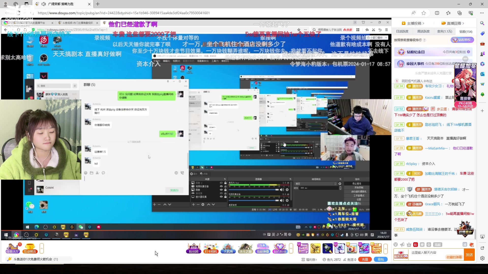Open the 钻粉特权 privileges button
This screenshot has width=488, height=274.
462,40
